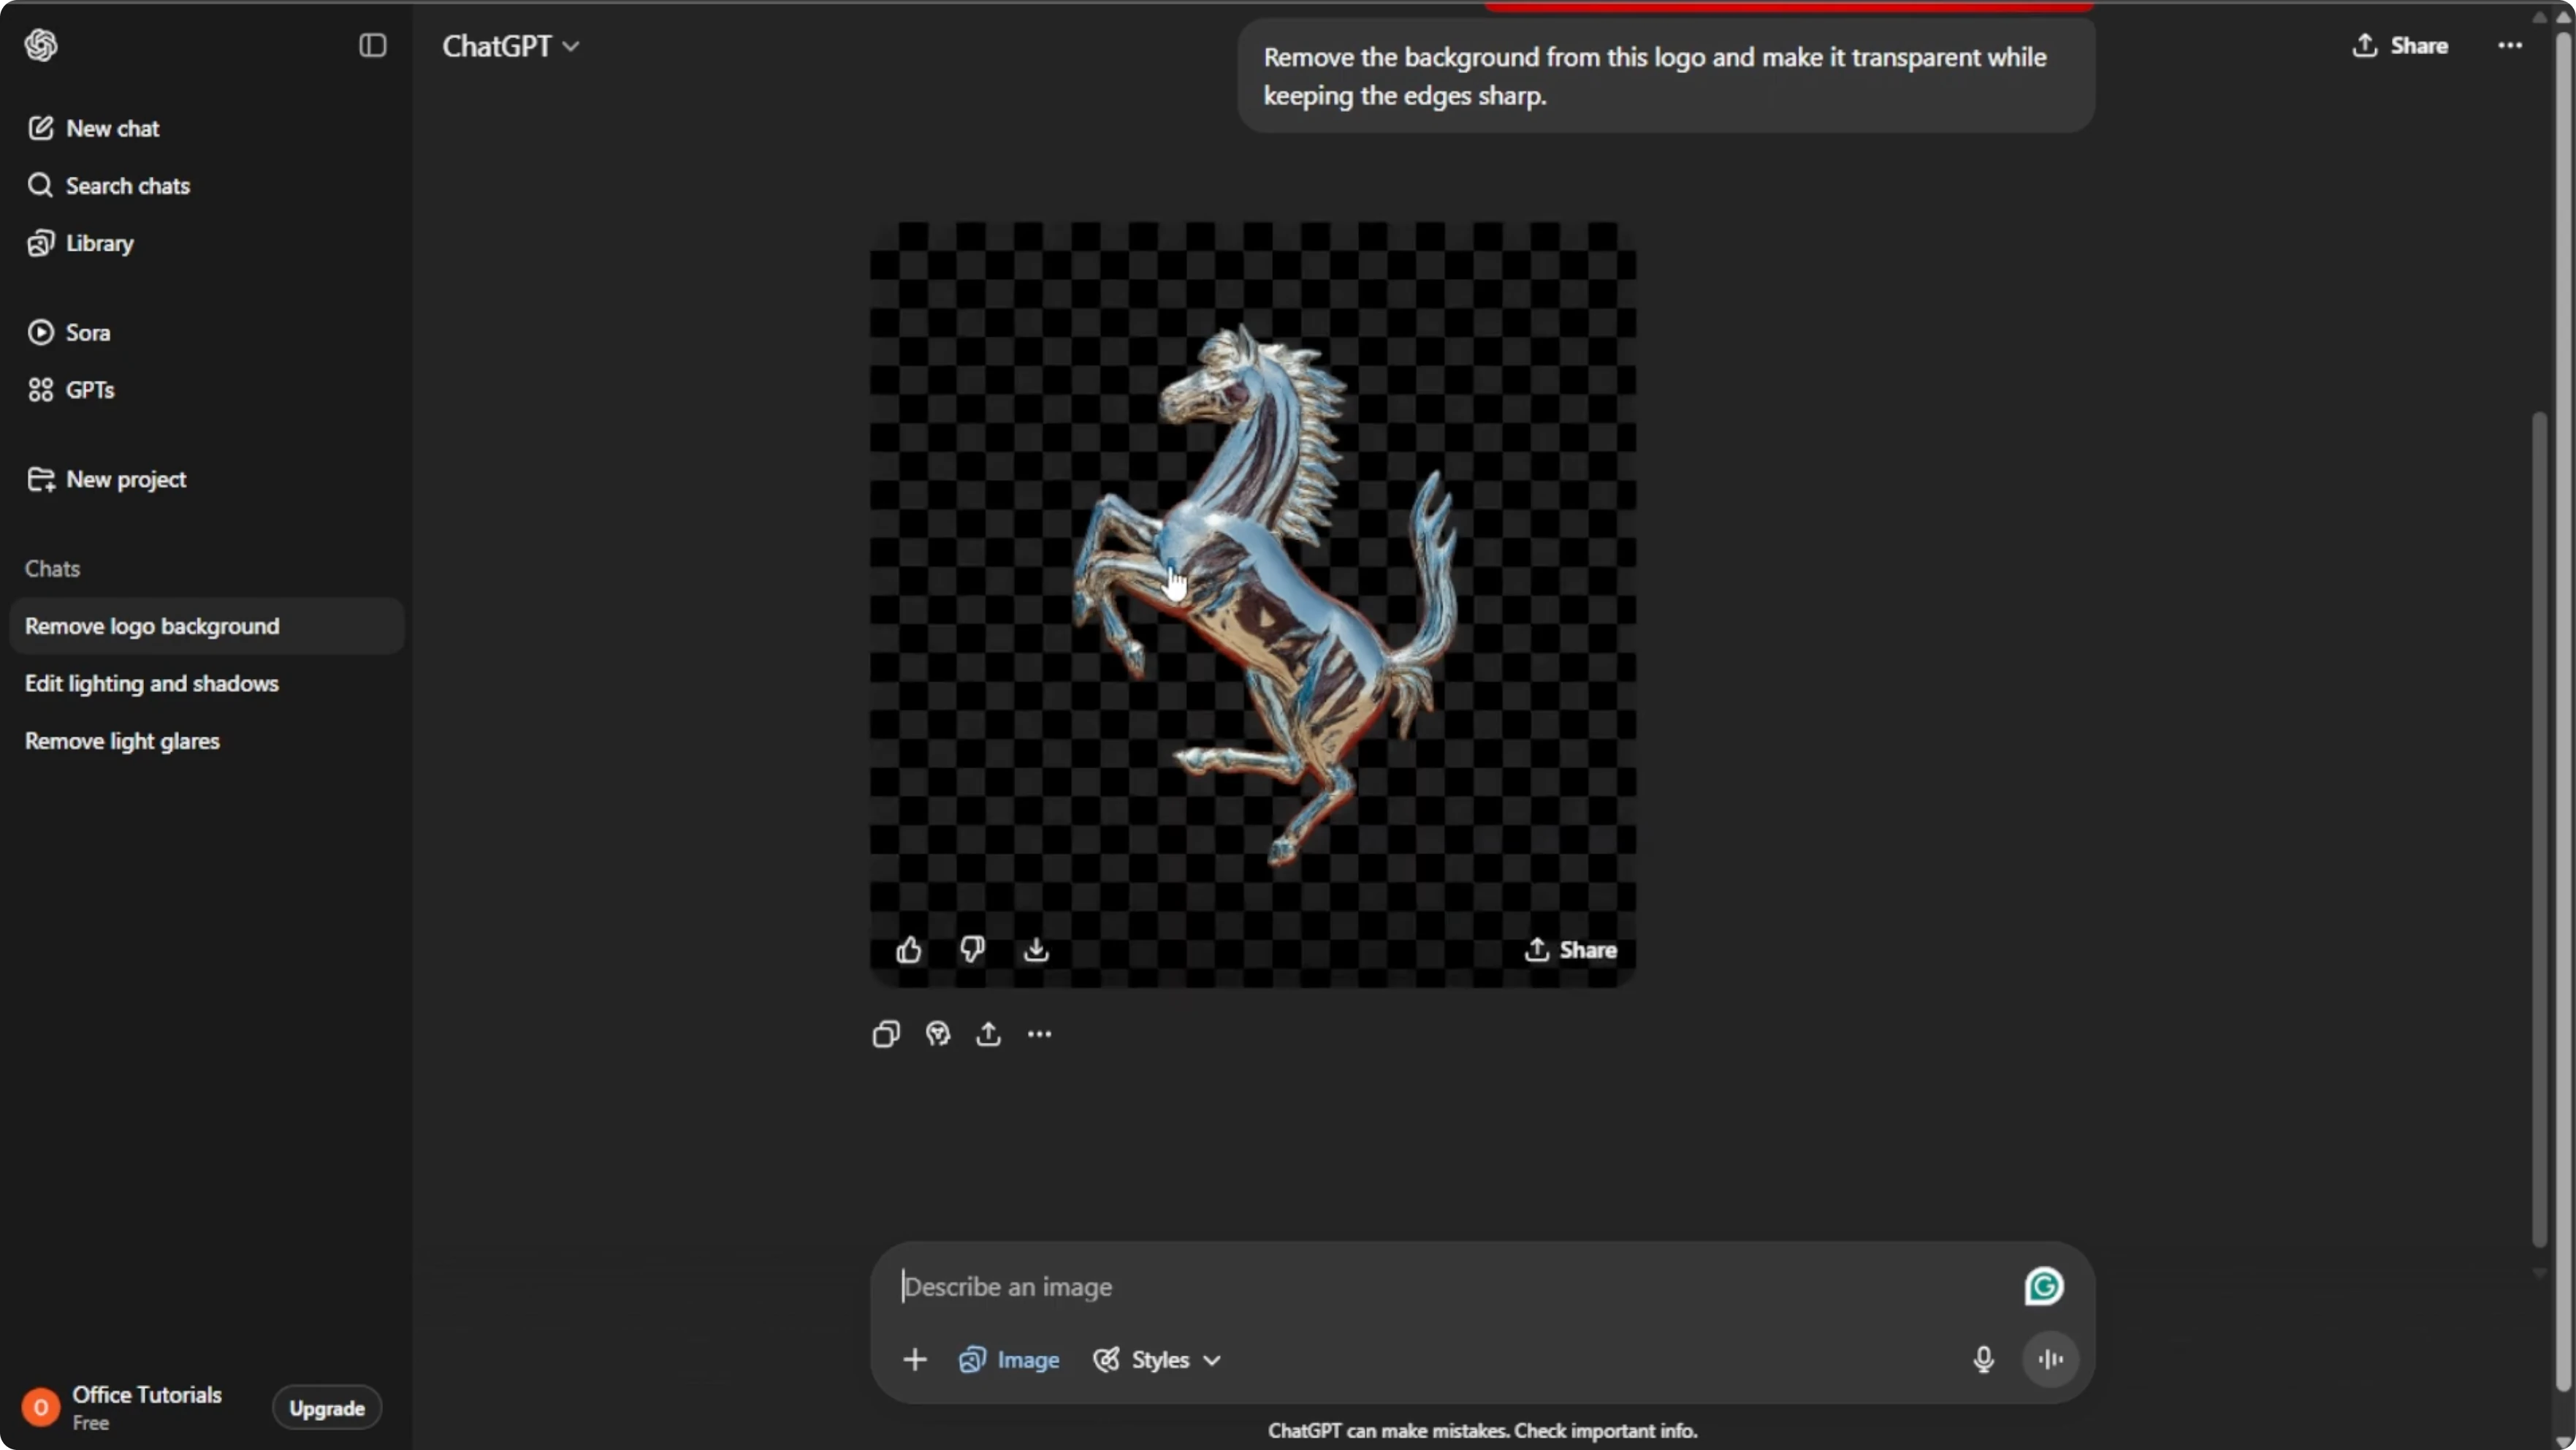Click the ChatGPT logo in sidebar
This screenshot has height=1450, width=2576.
point(41,45)
